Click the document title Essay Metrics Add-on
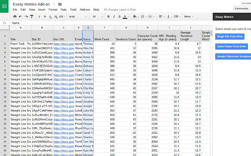251x156 pixels. coord(31,4)
